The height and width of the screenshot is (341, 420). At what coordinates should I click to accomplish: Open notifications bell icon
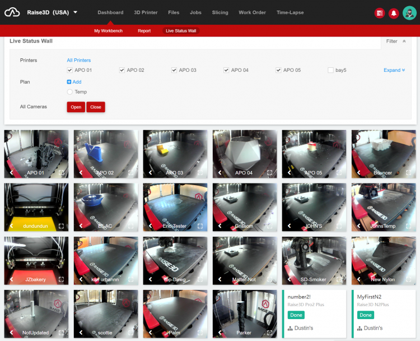point(394,13)
